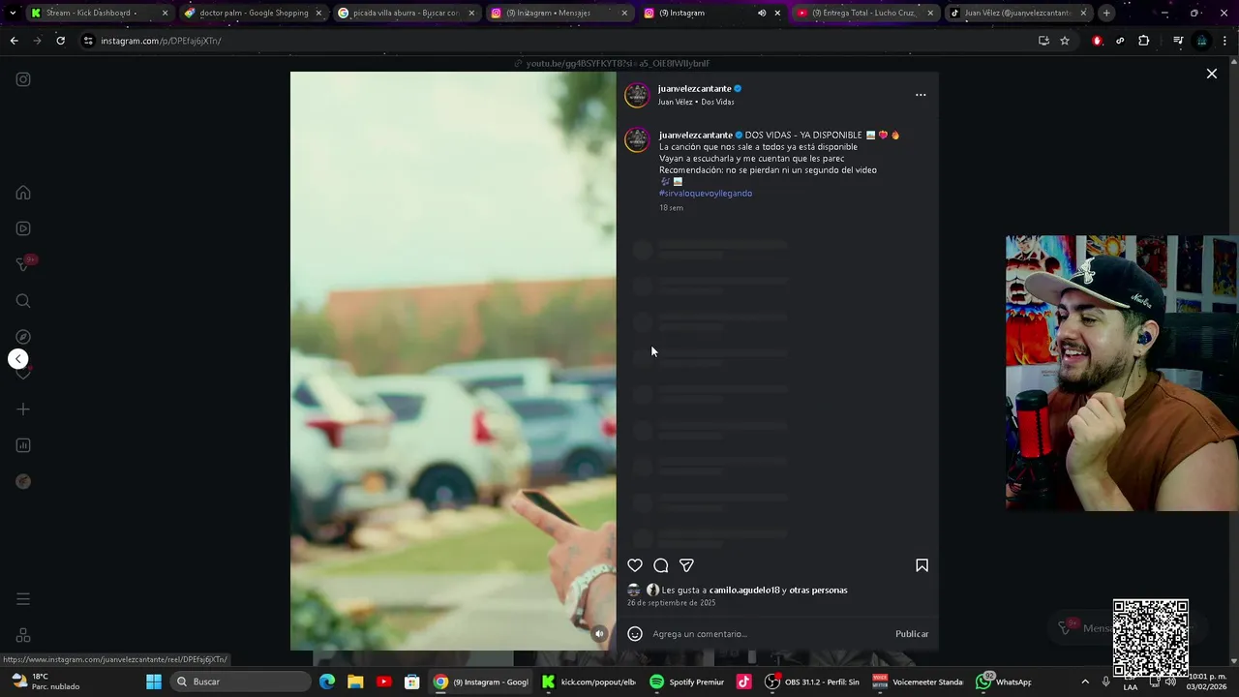The image size is (1239, 697).
Task: Open WhatsApp from taskbar
Action: pyautogui.click(x=1004, y=682)
